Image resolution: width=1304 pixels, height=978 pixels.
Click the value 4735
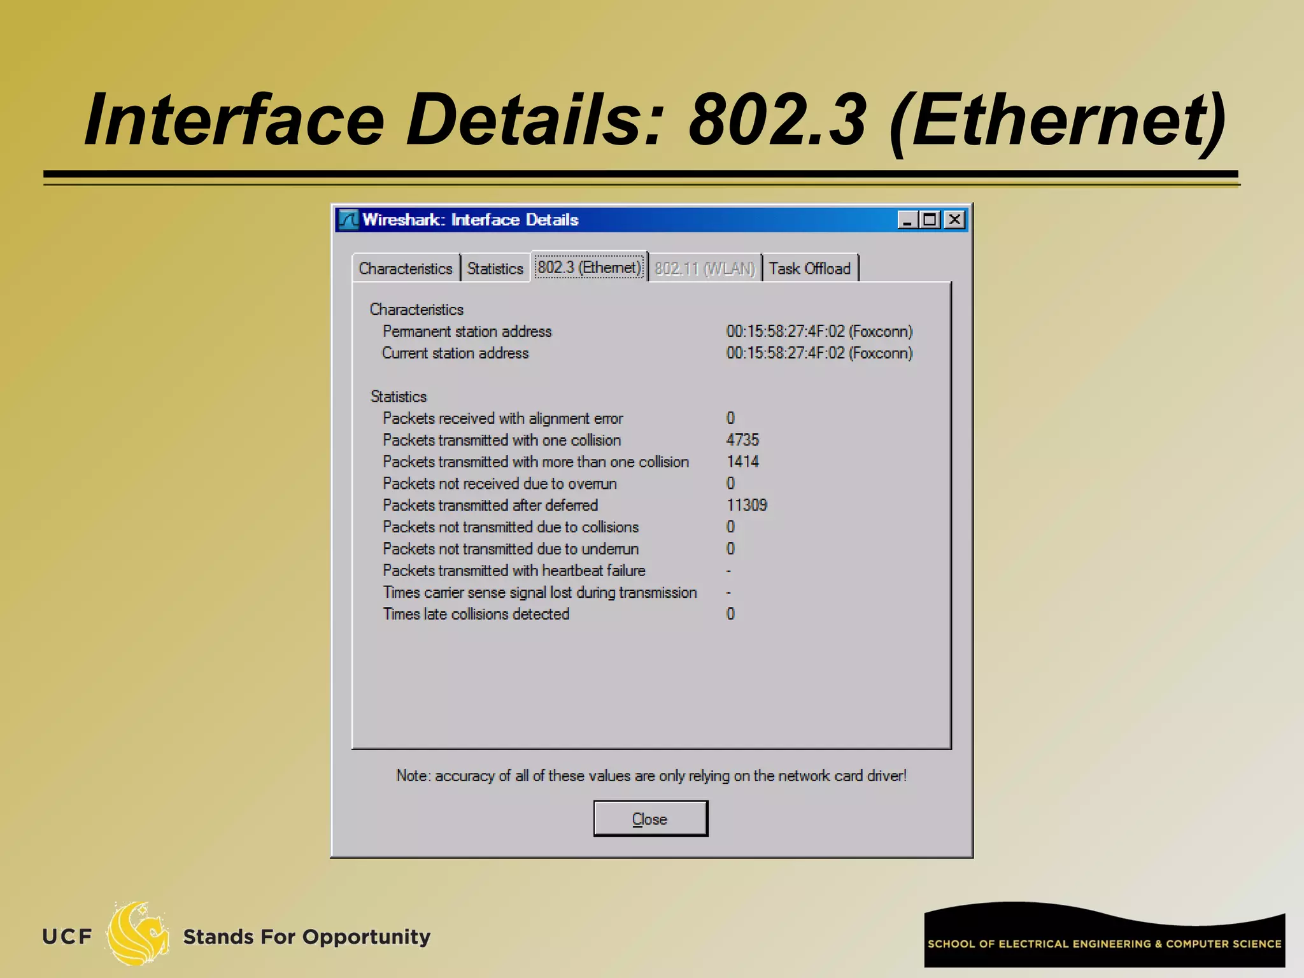click(x=742, y=440)
